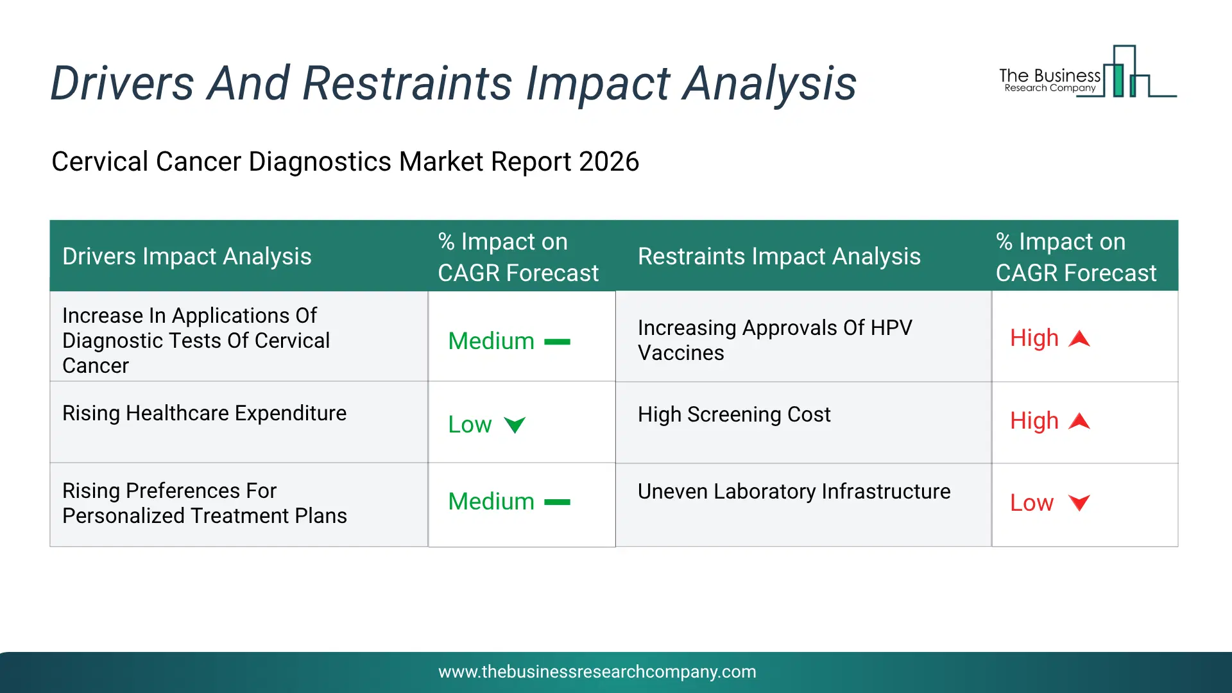Viewport: 1232px width, 693px height.
Task: Click Medium text in Personalized Treatment row
Action: click(491, 502)
